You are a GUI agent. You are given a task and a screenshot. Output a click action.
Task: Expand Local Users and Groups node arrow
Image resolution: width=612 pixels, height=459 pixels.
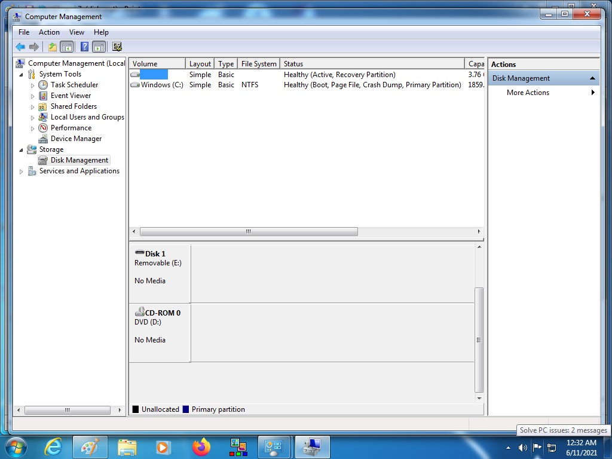pyautogui.click(x=32, y=118)
